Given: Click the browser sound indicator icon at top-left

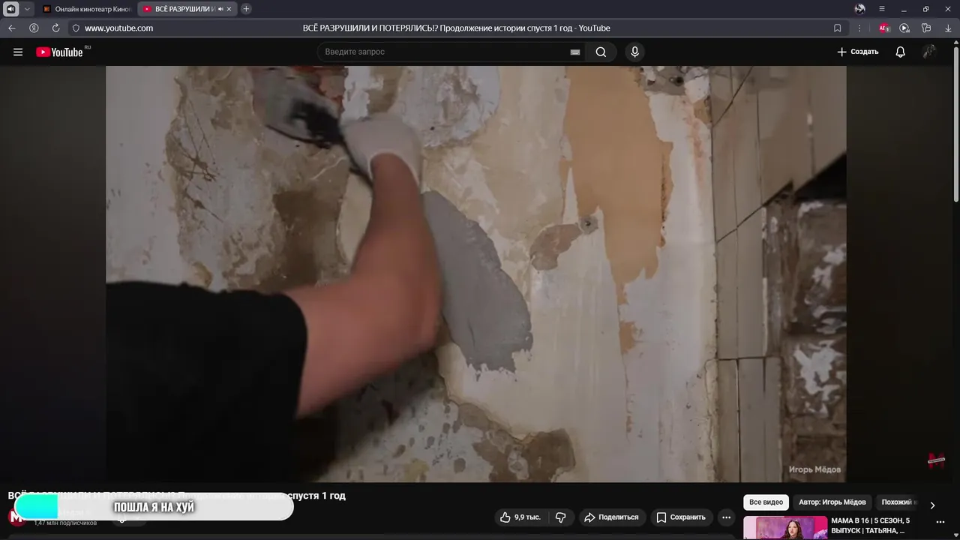Looking at the screenshot, I should pos(11,9).
